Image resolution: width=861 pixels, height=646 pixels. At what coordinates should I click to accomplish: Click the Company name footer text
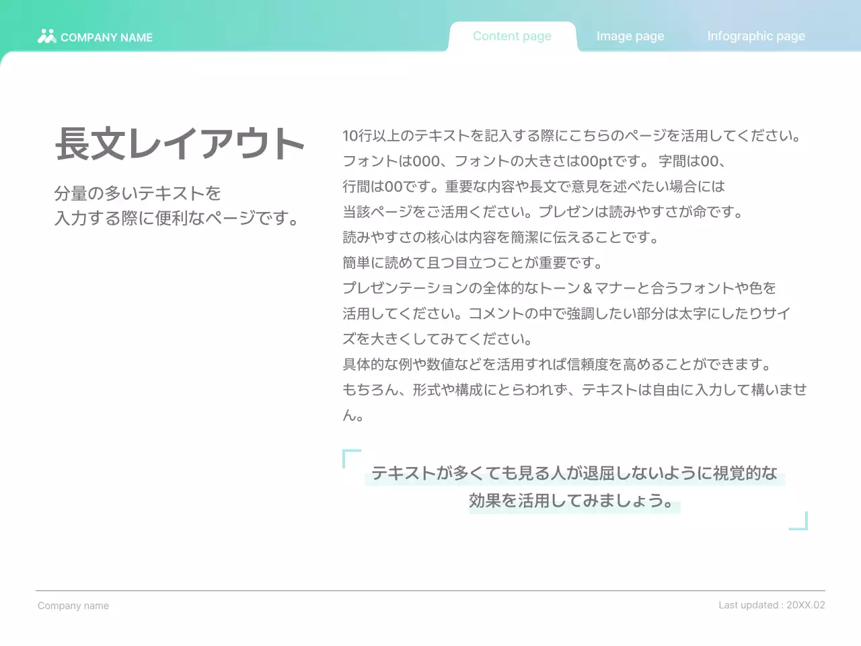click(x=73, y=605)
